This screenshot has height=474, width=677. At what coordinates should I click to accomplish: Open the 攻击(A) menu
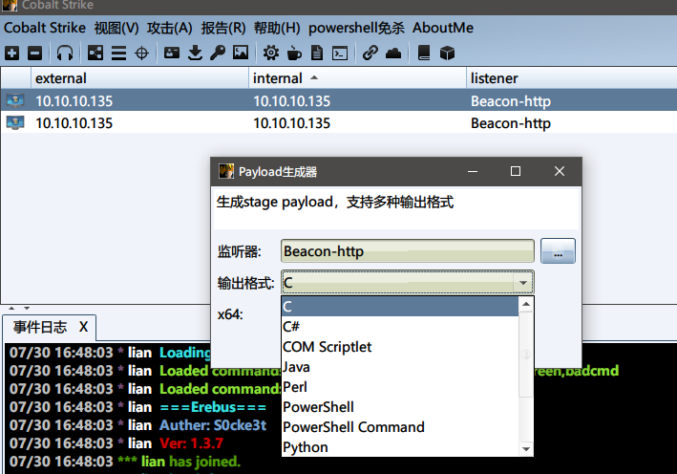(x=169, y=28)
